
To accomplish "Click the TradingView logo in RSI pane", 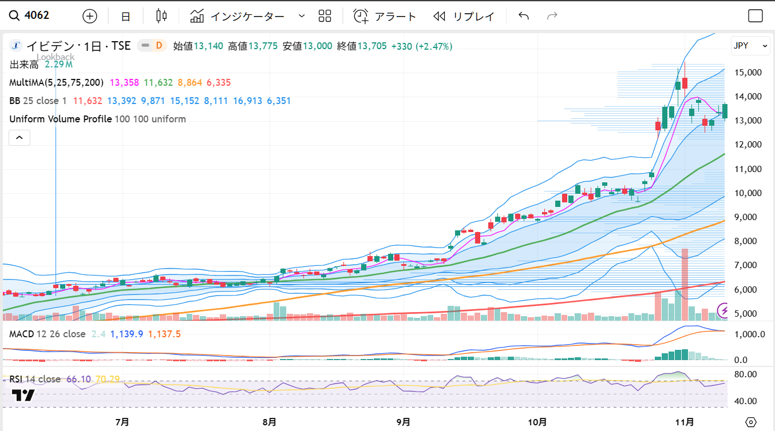I will point(23,395).
